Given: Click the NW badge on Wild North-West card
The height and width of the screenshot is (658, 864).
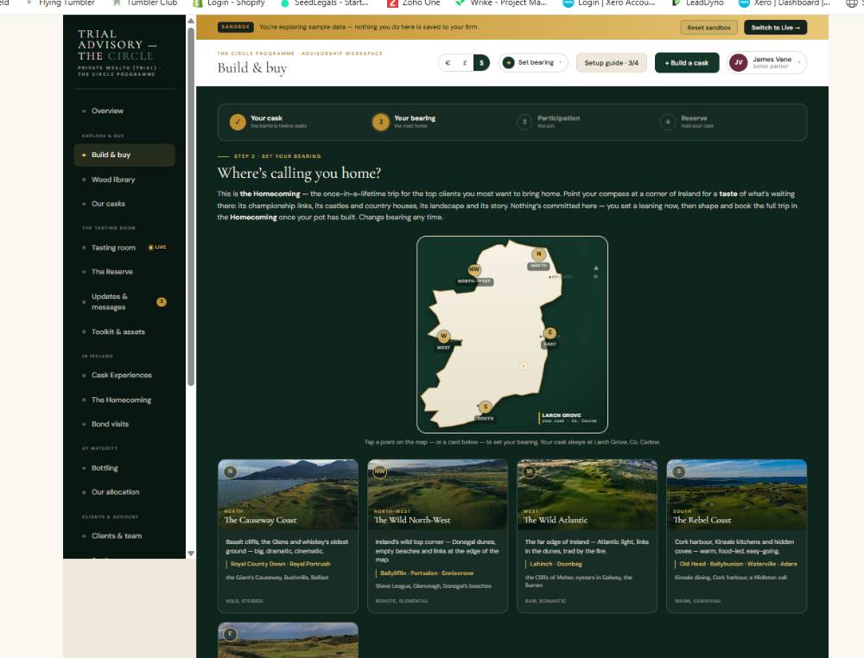Looking at the screenshot, I should (379, 471).
